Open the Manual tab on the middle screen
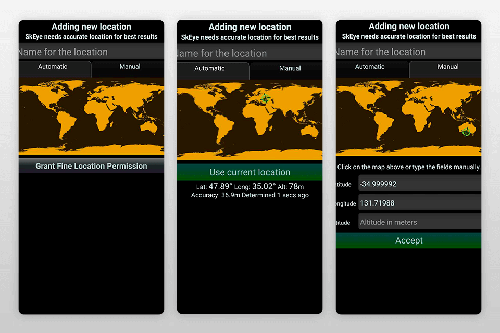 [290, 68]
